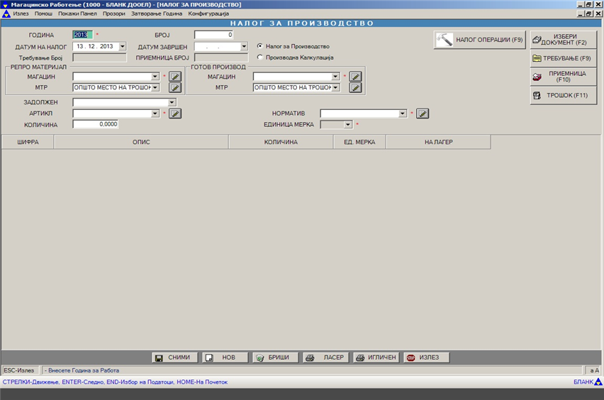
Task: Click the edit icon next to АРТИКЛ field
Action: click(175, 113)
